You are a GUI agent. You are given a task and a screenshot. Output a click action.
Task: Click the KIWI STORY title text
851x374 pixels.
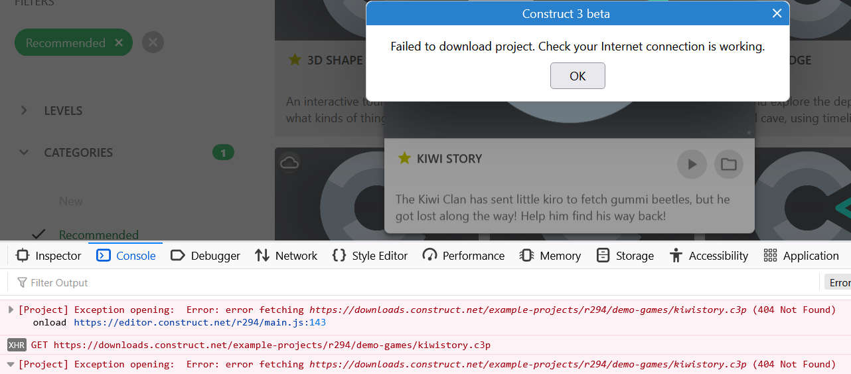(449, 159)
